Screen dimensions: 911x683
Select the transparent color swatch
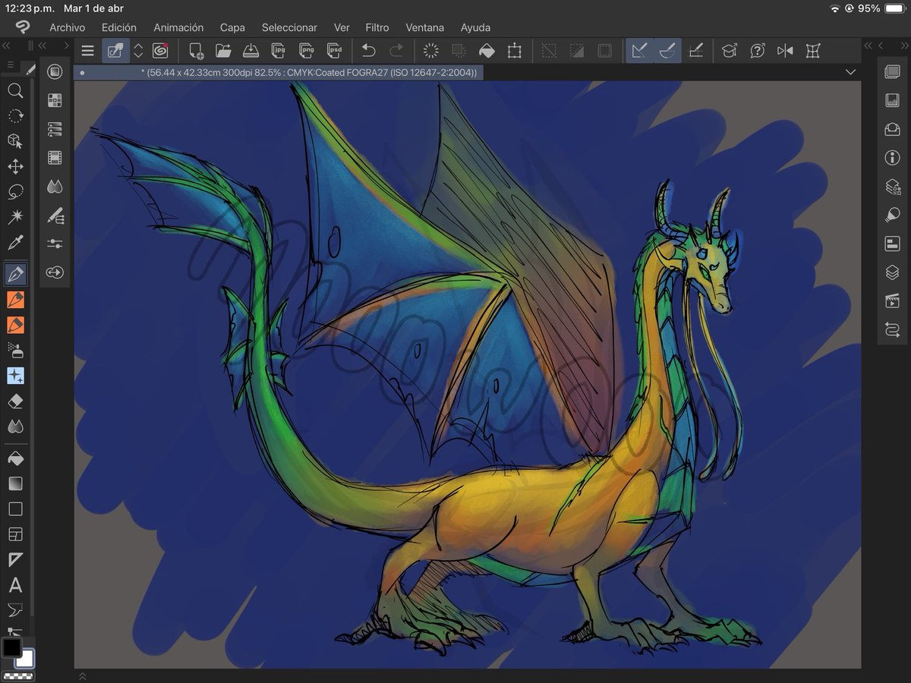tap(17, 675)
